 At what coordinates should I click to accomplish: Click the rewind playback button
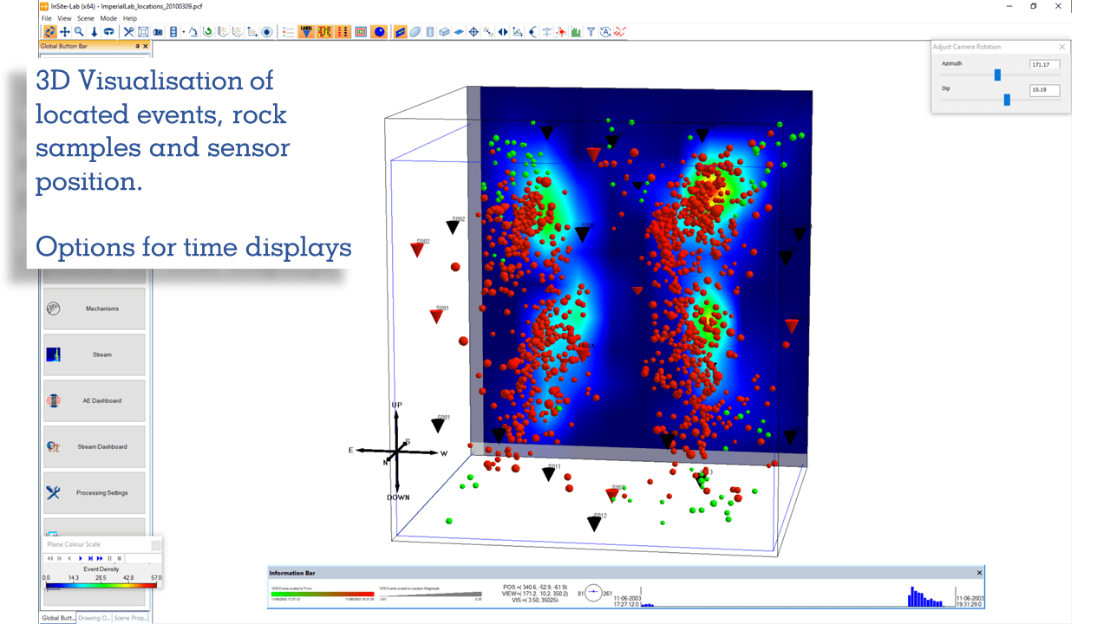pyautogui.click(x=50, y=558)
